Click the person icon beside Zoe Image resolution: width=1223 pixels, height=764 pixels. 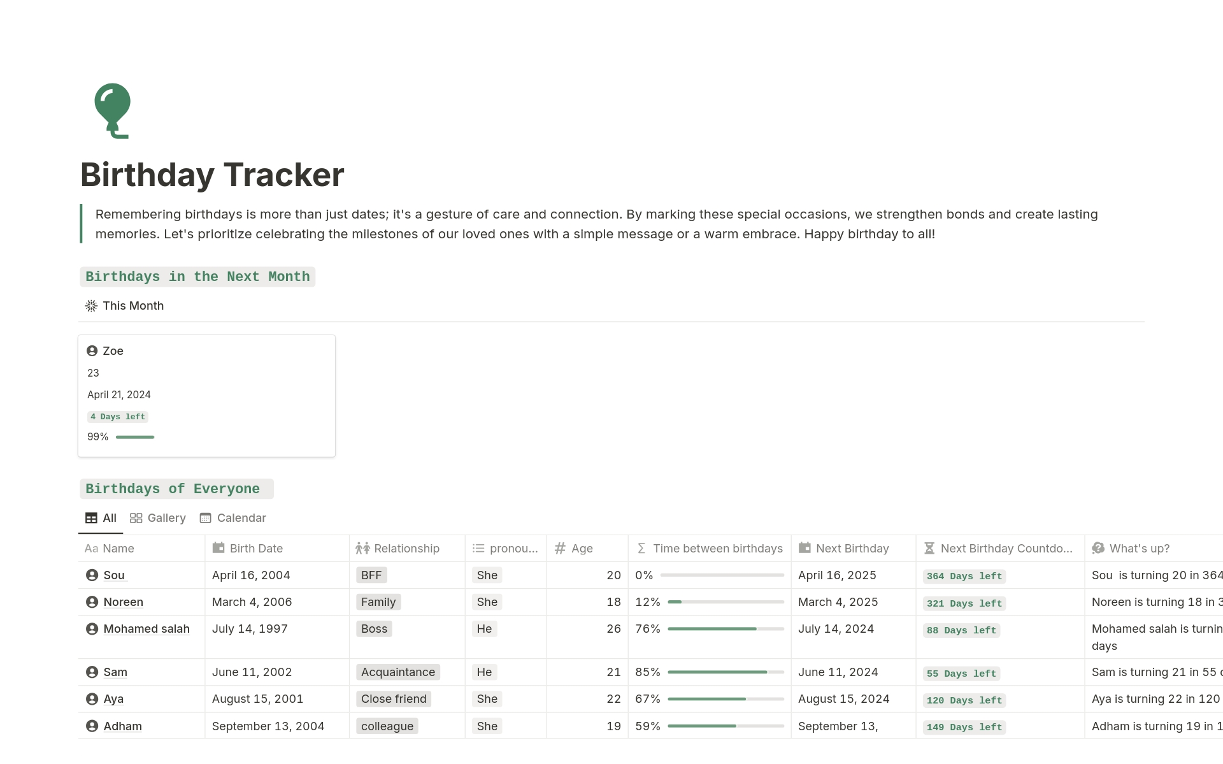pos(92,351)
